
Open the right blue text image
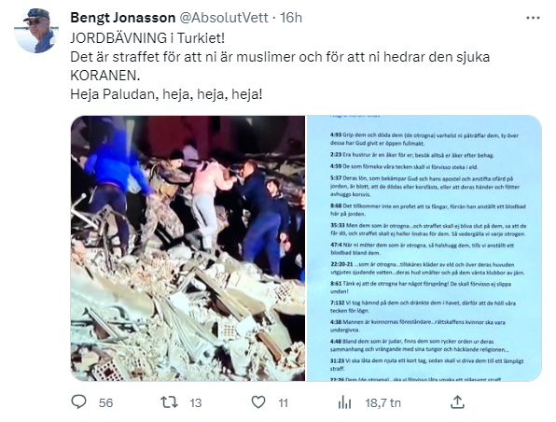[424, 248]
